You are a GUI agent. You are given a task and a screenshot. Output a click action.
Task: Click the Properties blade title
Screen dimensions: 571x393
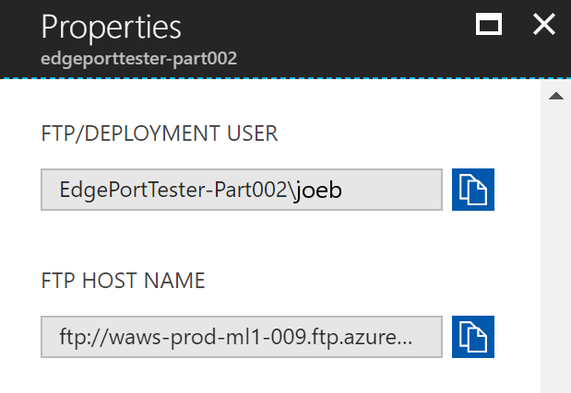click(111, 27)
